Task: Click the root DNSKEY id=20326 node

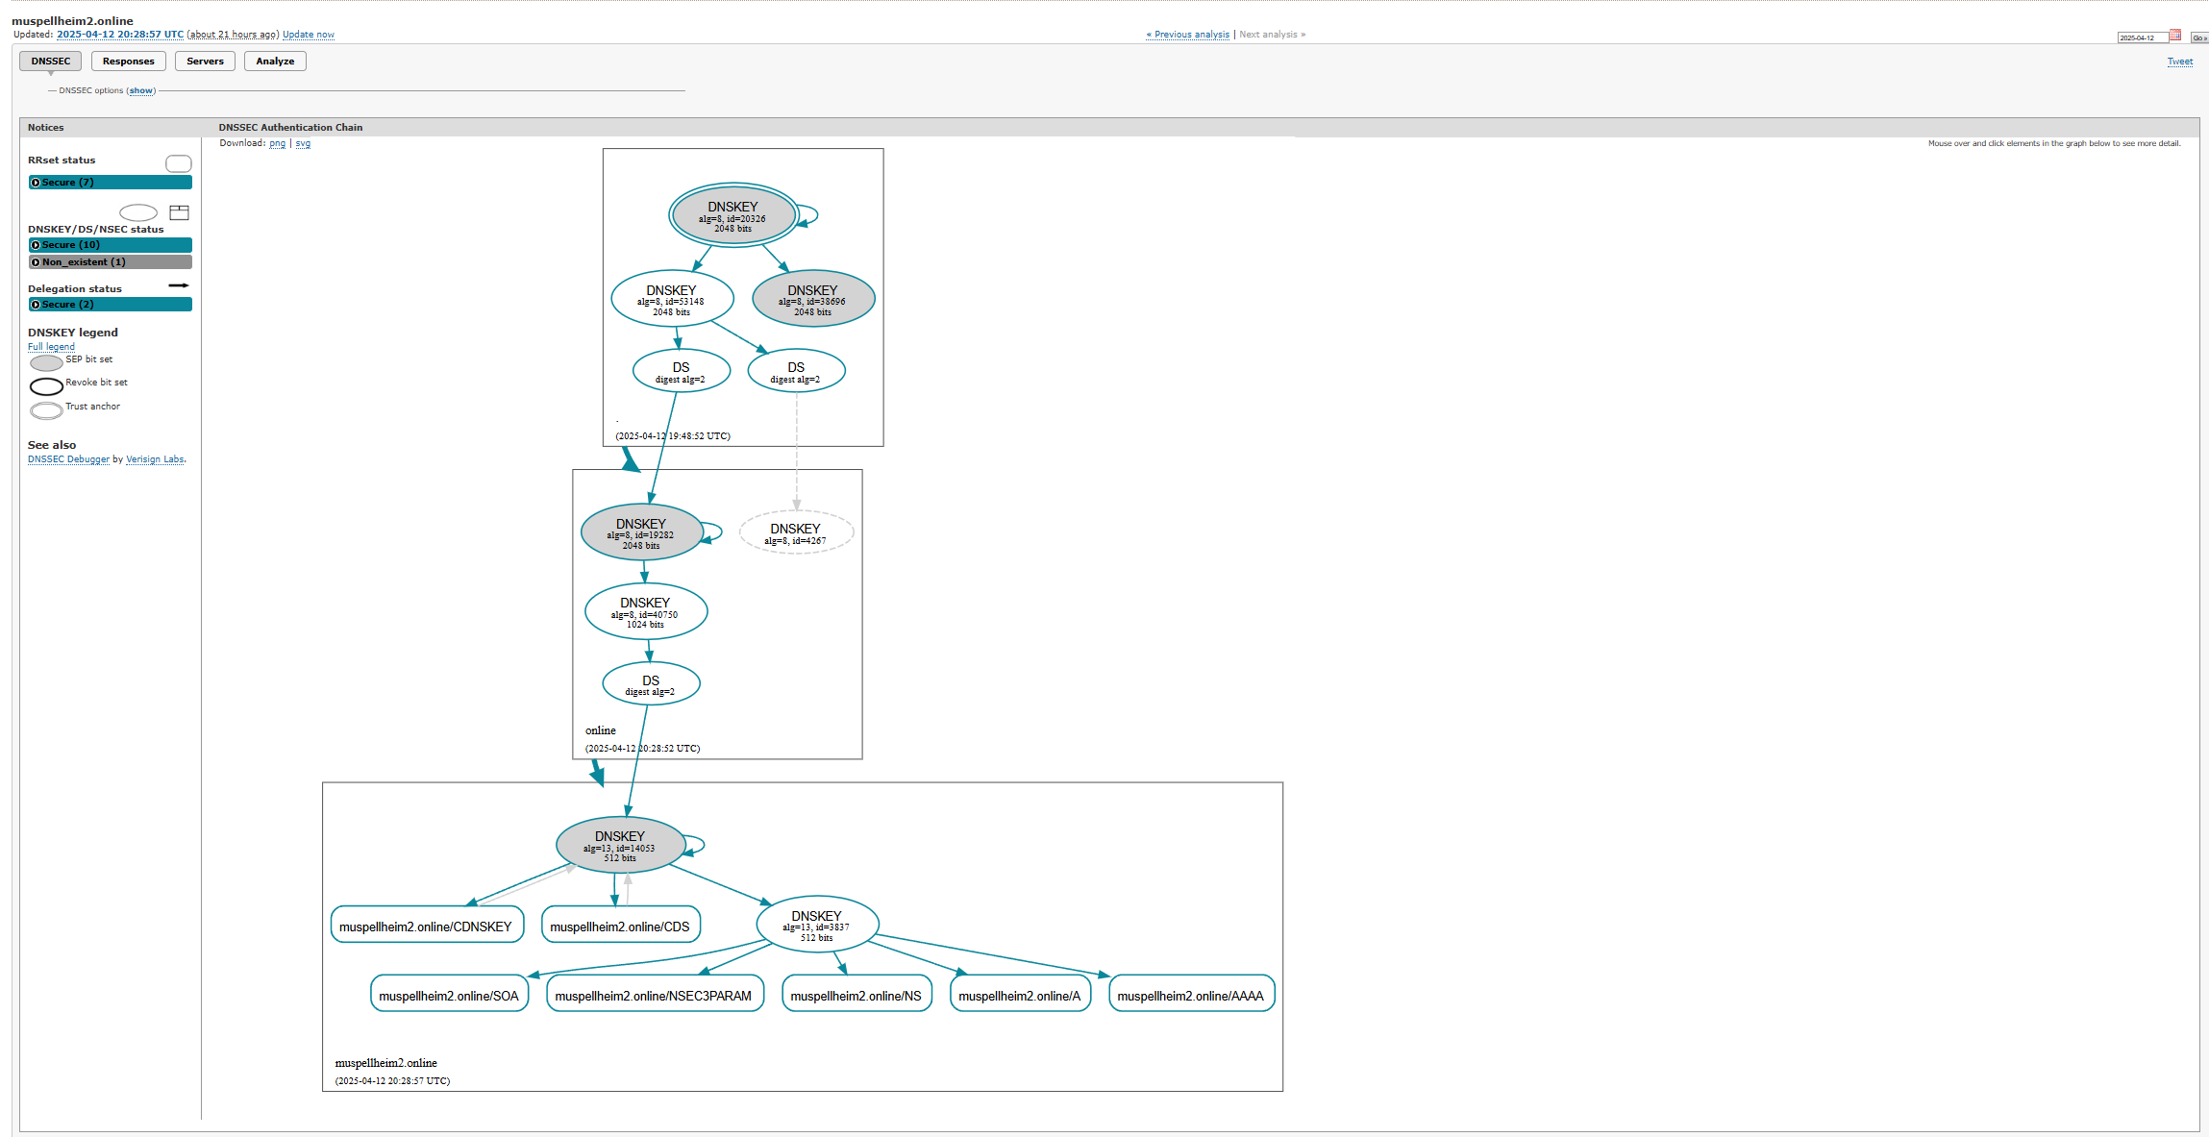Action: click(x=733, y=215)
